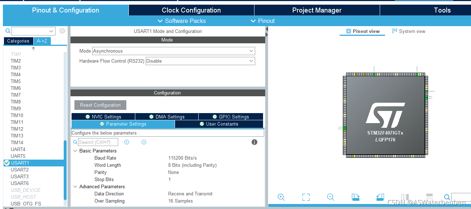The image size is (471, 209).
Task: Open the Tools tab
Action: point(426,10)
